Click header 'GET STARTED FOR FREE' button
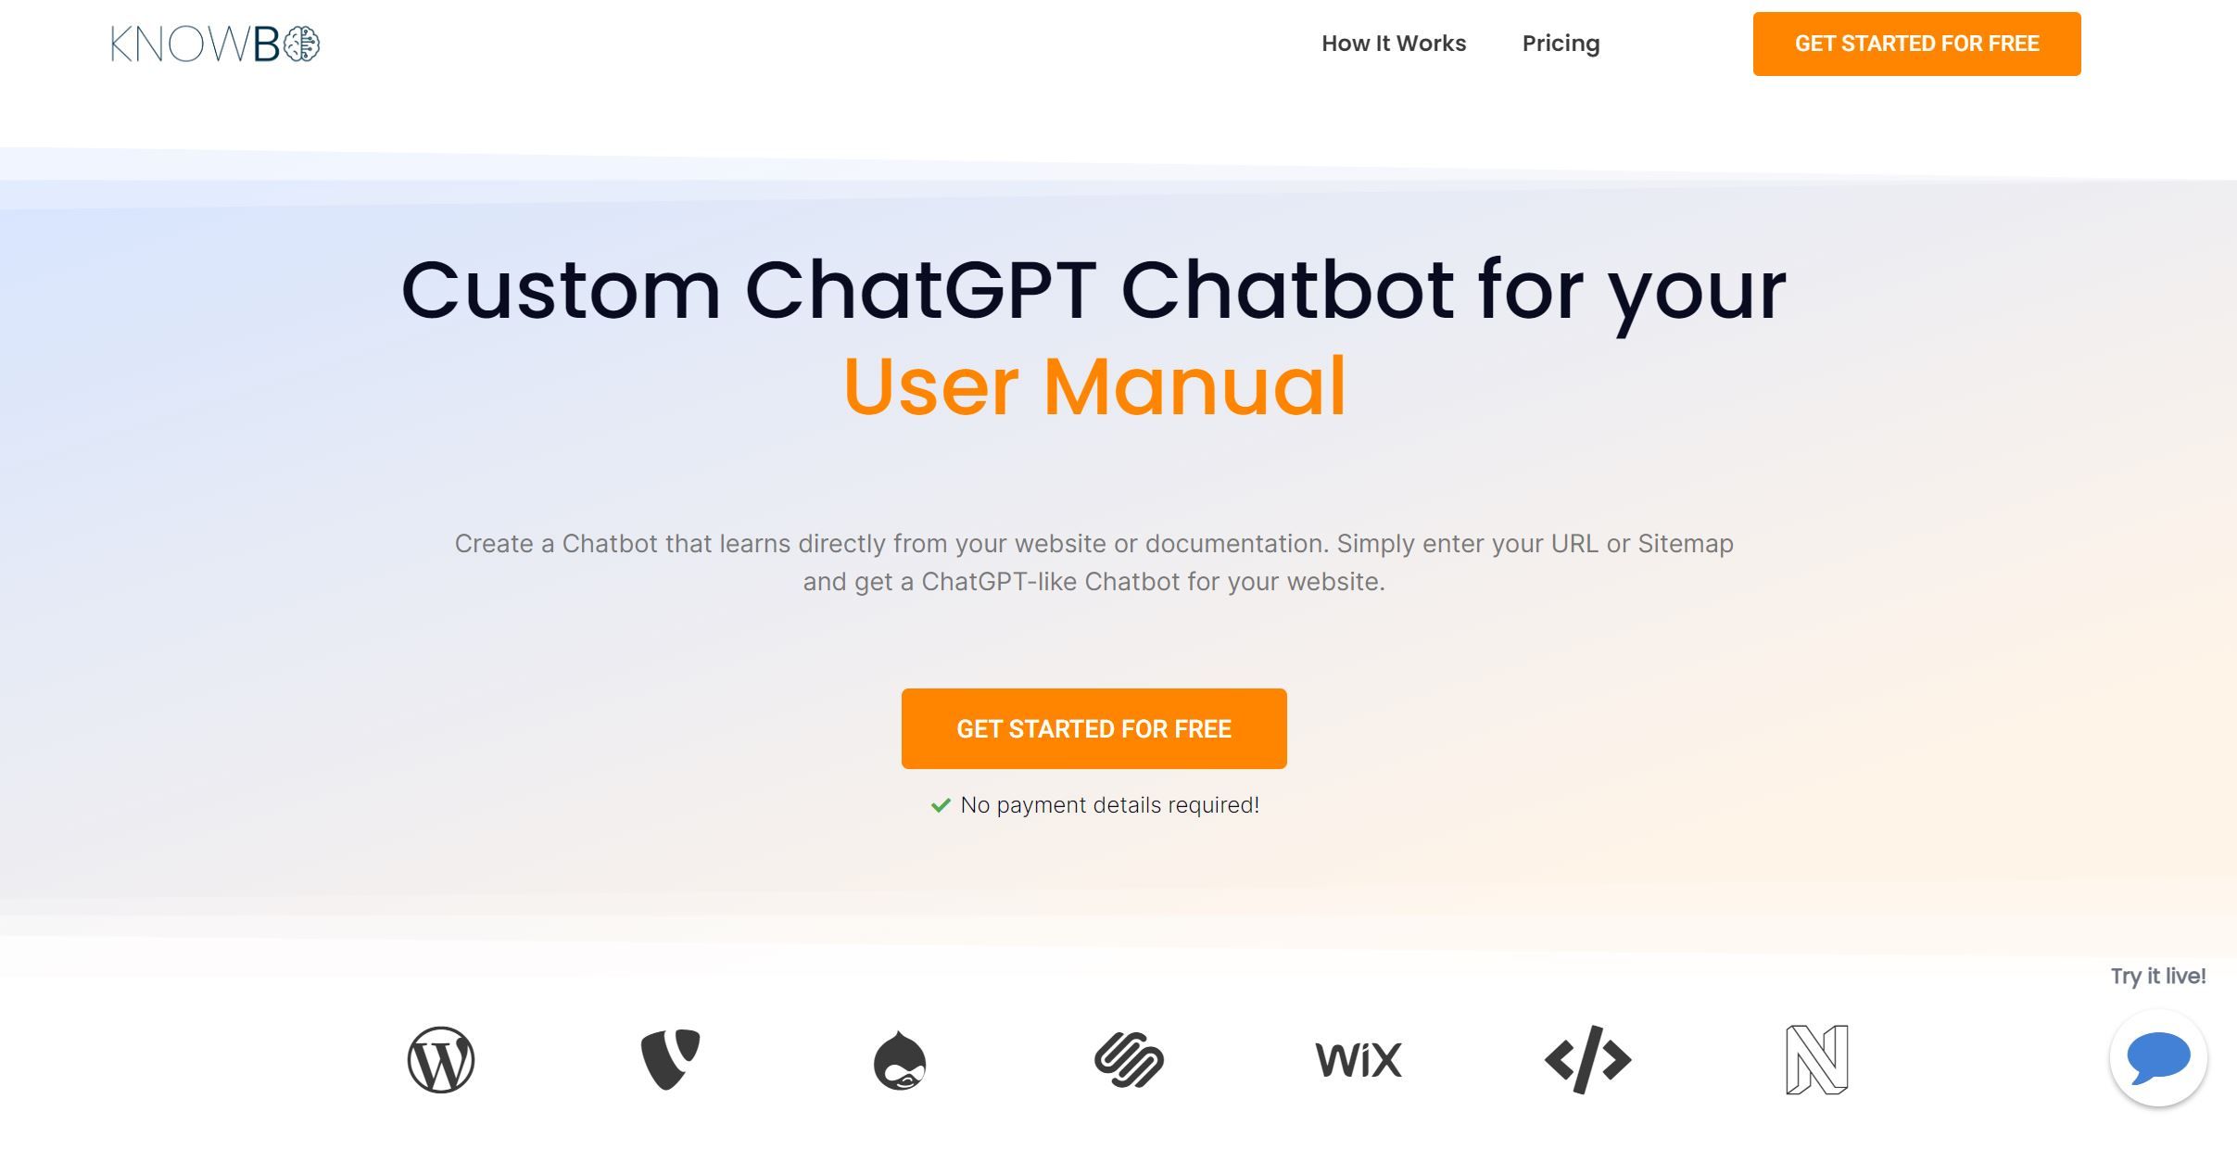The height and width of the screenshot is (1149, 2237). click(x=1917, y=43)
